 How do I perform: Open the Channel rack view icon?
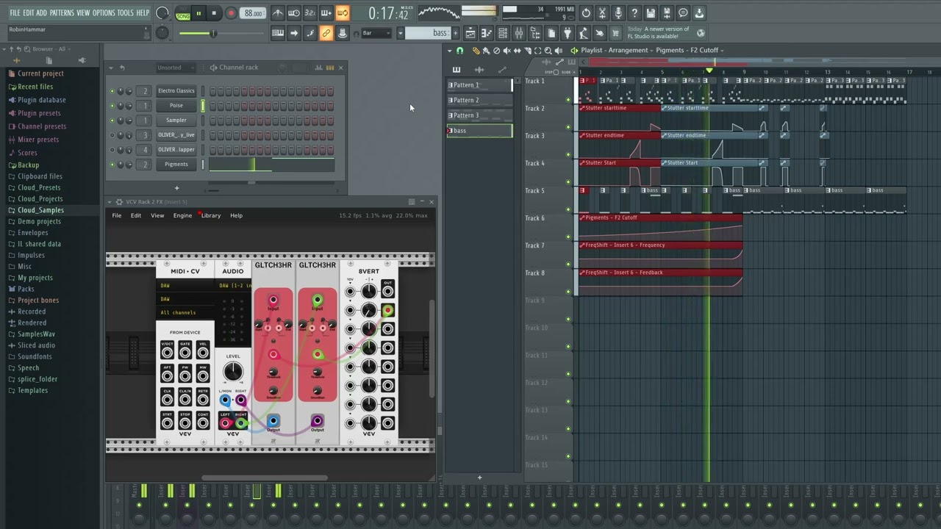503,33
